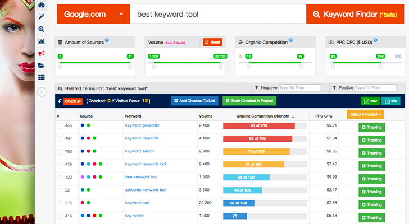Click the Volume slider minimum handle
This screenshot has height=224, width=409.
(x=154, y=67)
